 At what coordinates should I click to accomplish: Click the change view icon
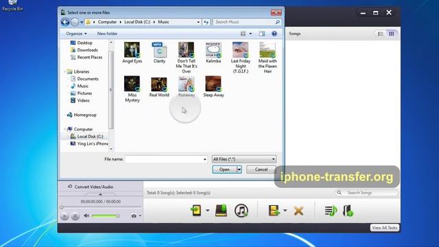point(243,34)
